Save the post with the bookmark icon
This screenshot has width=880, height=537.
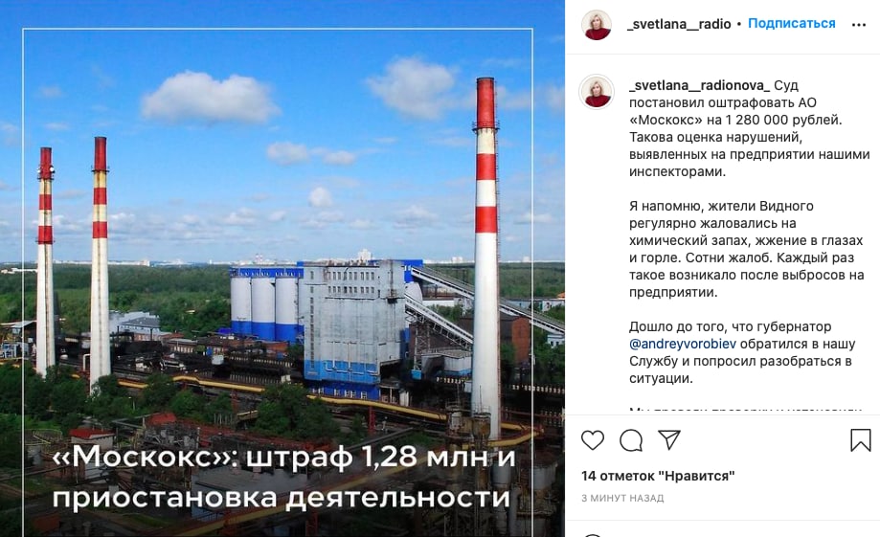coord(860,440)
